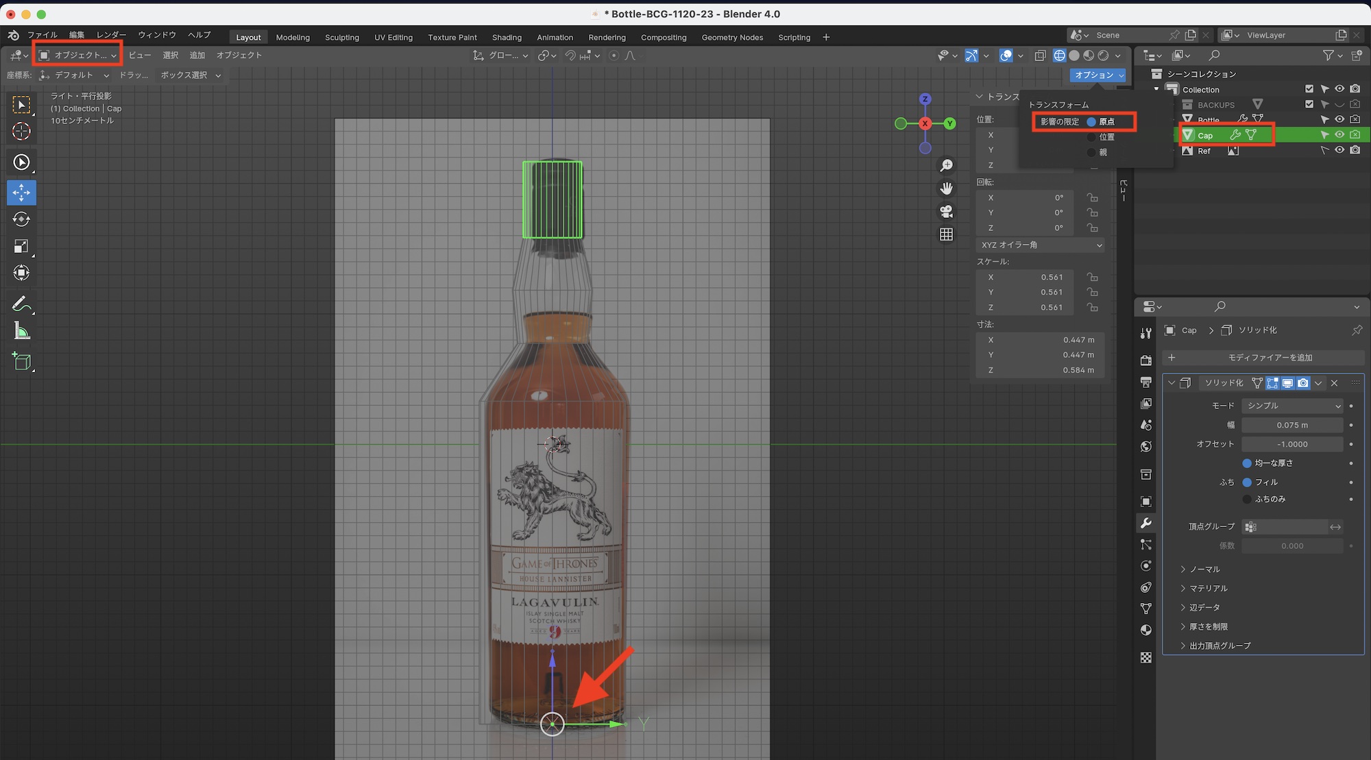The height and width of the screenshot is (760, 1371).
Task: Select the Cursor tool in toolbar
Action: point(21,132)
